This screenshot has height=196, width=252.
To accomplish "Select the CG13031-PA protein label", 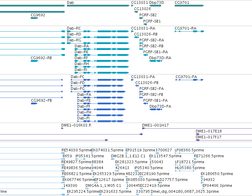I will pos(143,77).
